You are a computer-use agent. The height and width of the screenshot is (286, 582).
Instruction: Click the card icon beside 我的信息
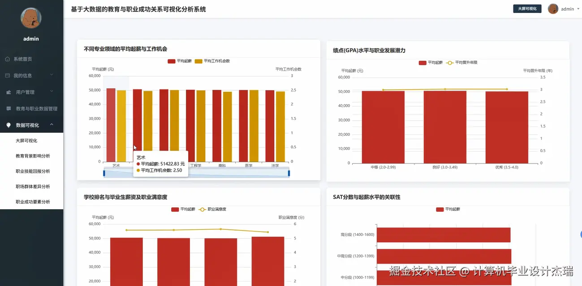coord(8,76)
